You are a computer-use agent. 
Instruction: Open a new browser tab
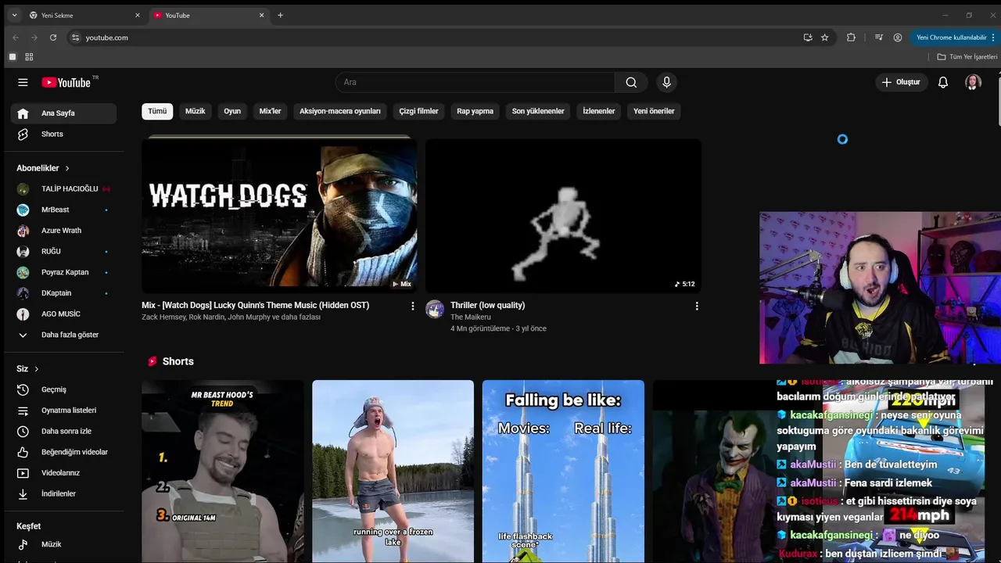pyautogui.click(x=281, y=16)
